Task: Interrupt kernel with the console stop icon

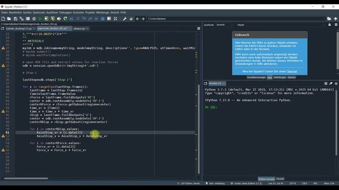Action: click(326, 83)
